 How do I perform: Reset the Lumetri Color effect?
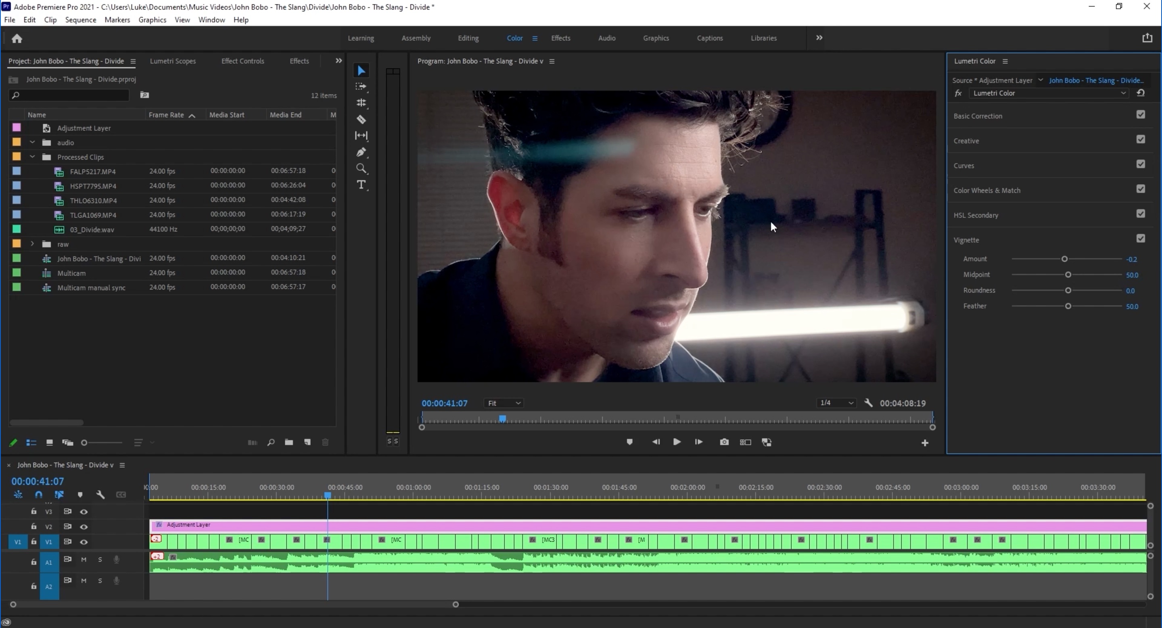(1141, 93)
